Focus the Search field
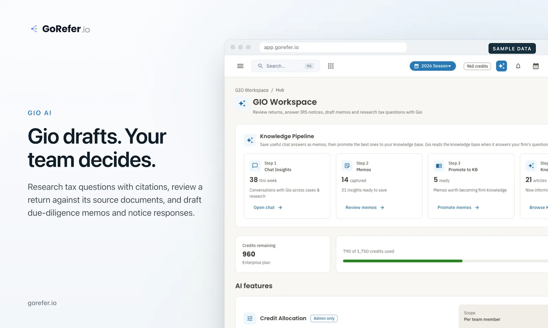Image resolution: width=548 pixels, height=328 pixels. coord(285,66)
